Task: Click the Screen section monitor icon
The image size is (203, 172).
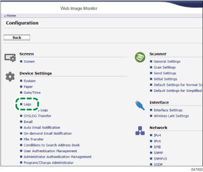Action: (10, 57)
